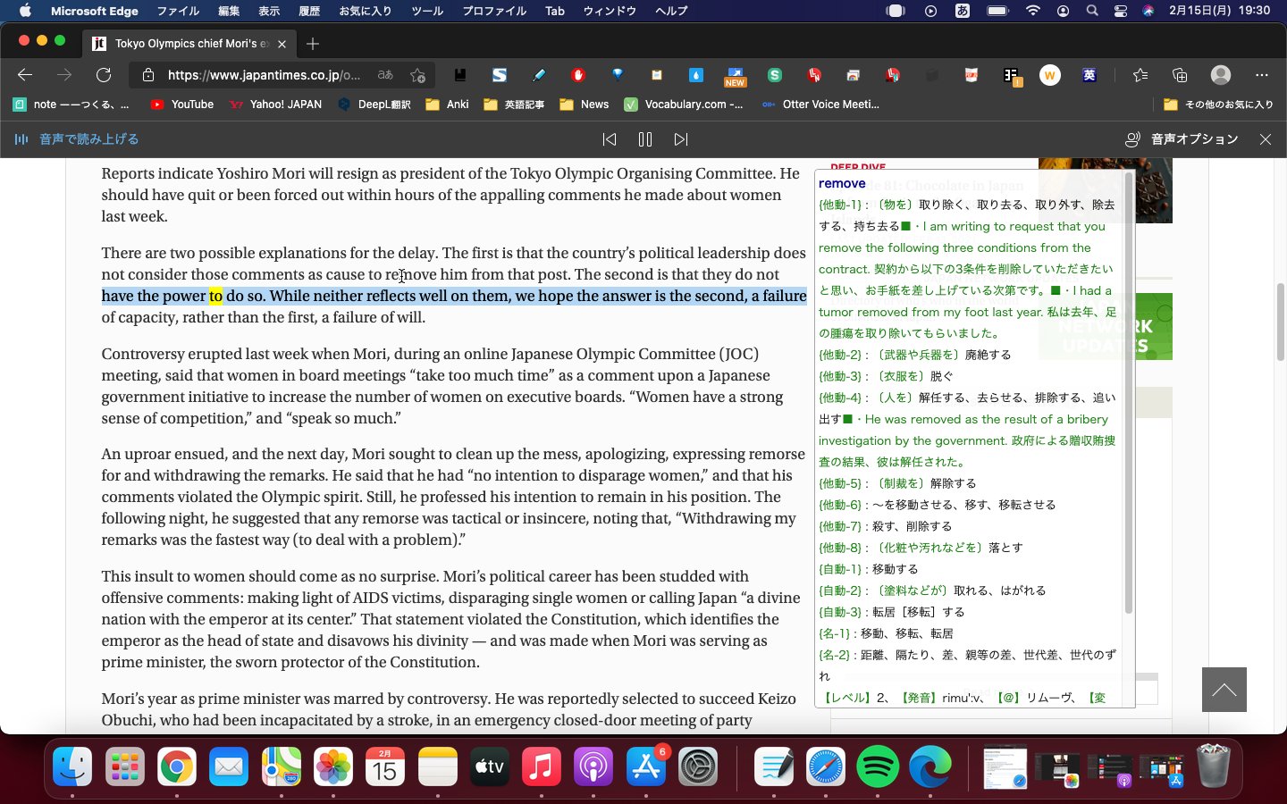1287x804 pixels.
Task: Open the 表示 menu
Action: pos(269,11)
